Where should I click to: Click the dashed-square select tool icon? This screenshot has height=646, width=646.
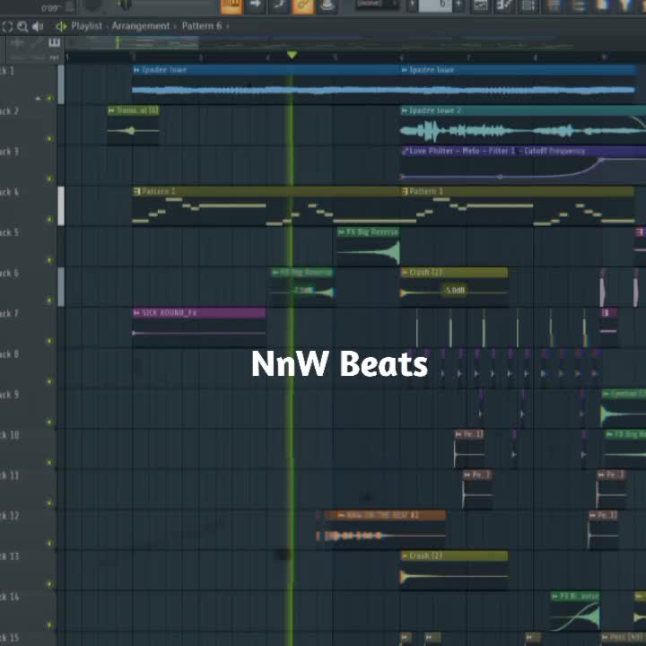point(7,27)
